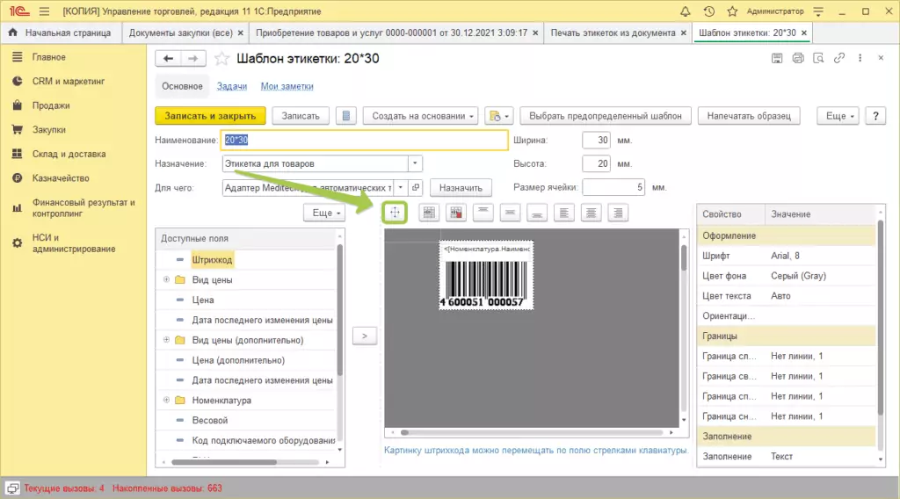Viewport: 900px width, 499px height.
Task: Click the highlighted move barcode image tool
Action: tap(395, 212)
